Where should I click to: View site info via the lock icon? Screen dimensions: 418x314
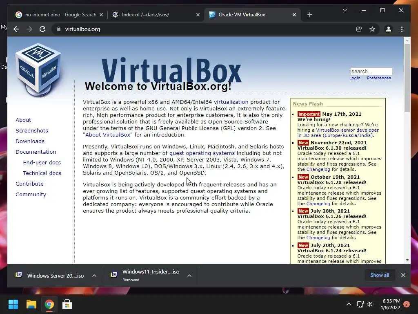point(59,29)
